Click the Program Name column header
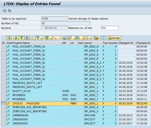 37,43
